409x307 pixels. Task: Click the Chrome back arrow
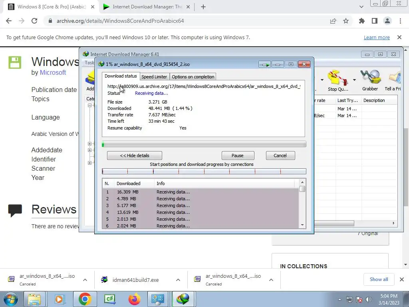9,21
